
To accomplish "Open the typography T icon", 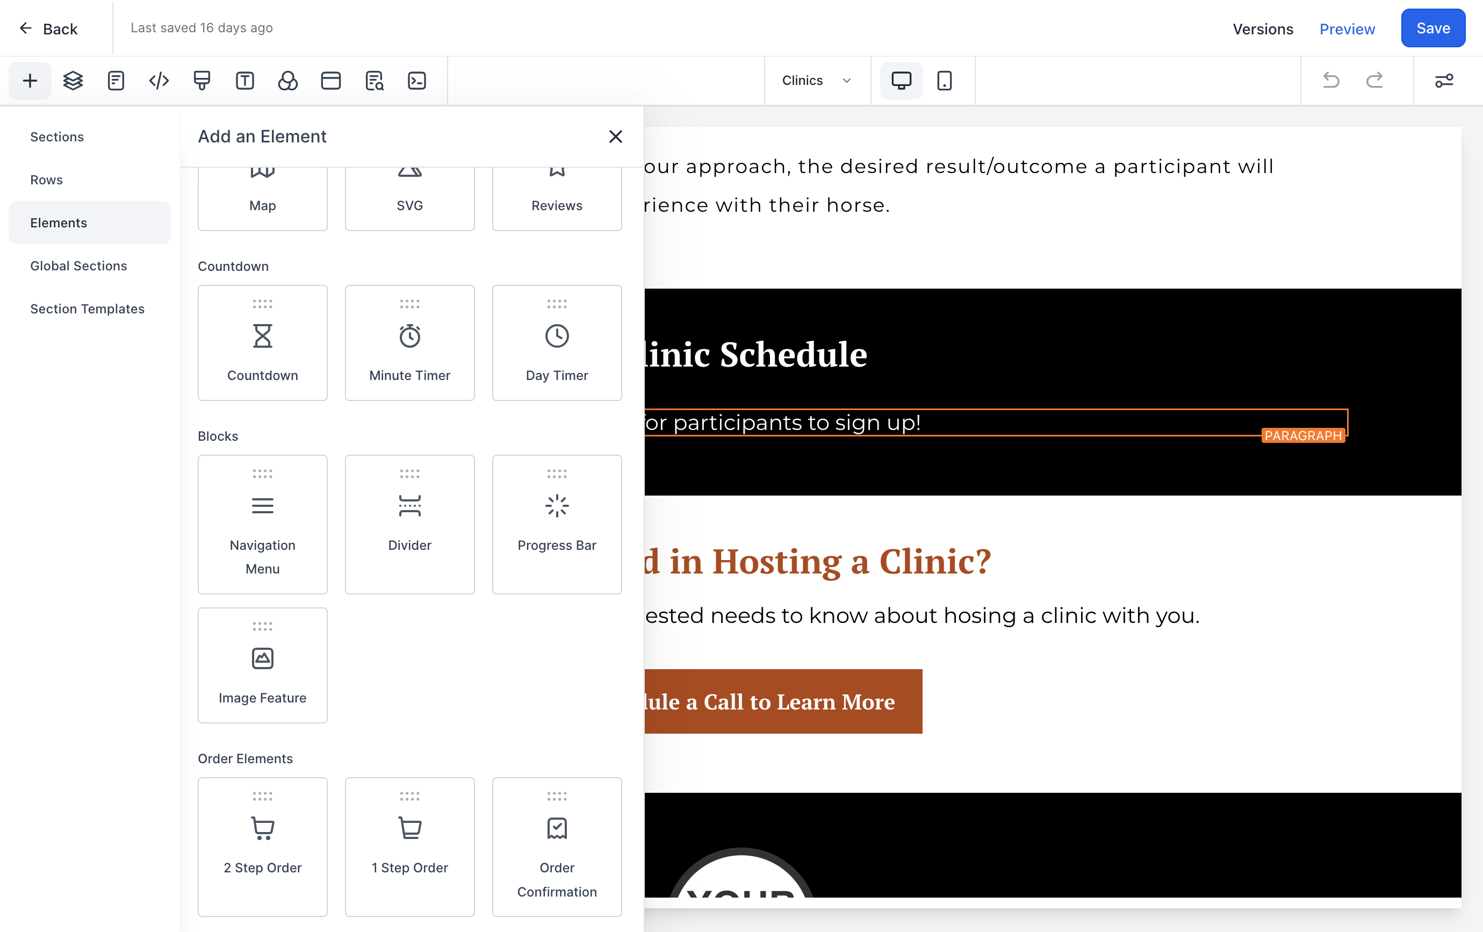I will (245, 81).
